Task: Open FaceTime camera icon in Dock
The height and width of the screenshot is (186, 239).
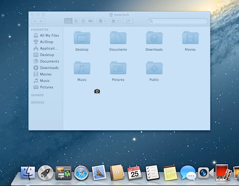Action: (x=206, y=173)
